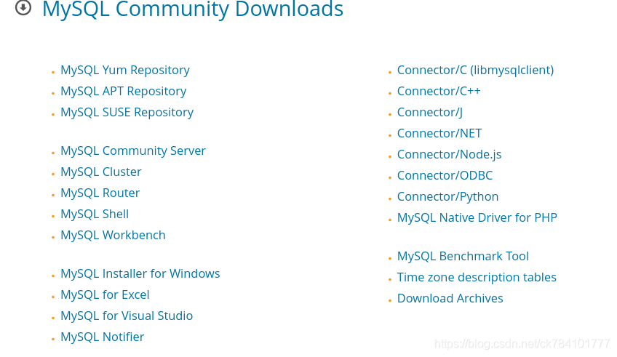Screen dimensions: 617x357
Task: Choose MySQL Workbench download
Action: coord(113,235)
